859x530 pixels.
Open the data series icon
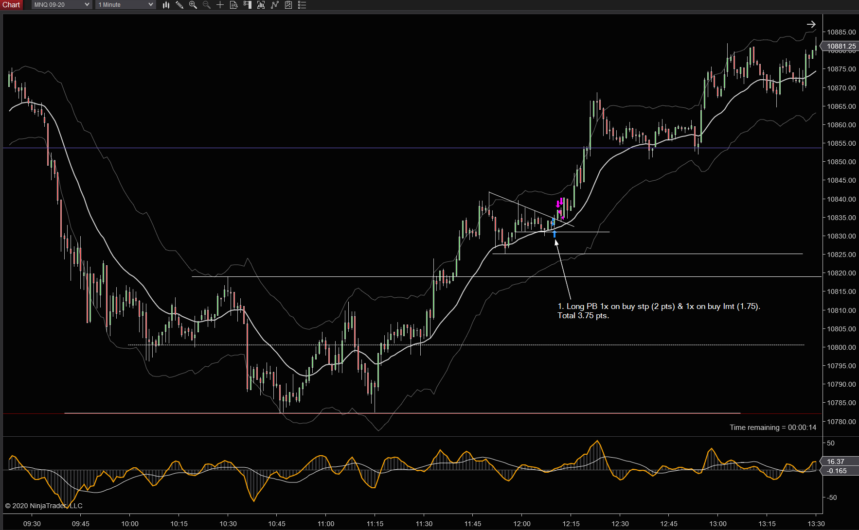[x=261, y=5]
